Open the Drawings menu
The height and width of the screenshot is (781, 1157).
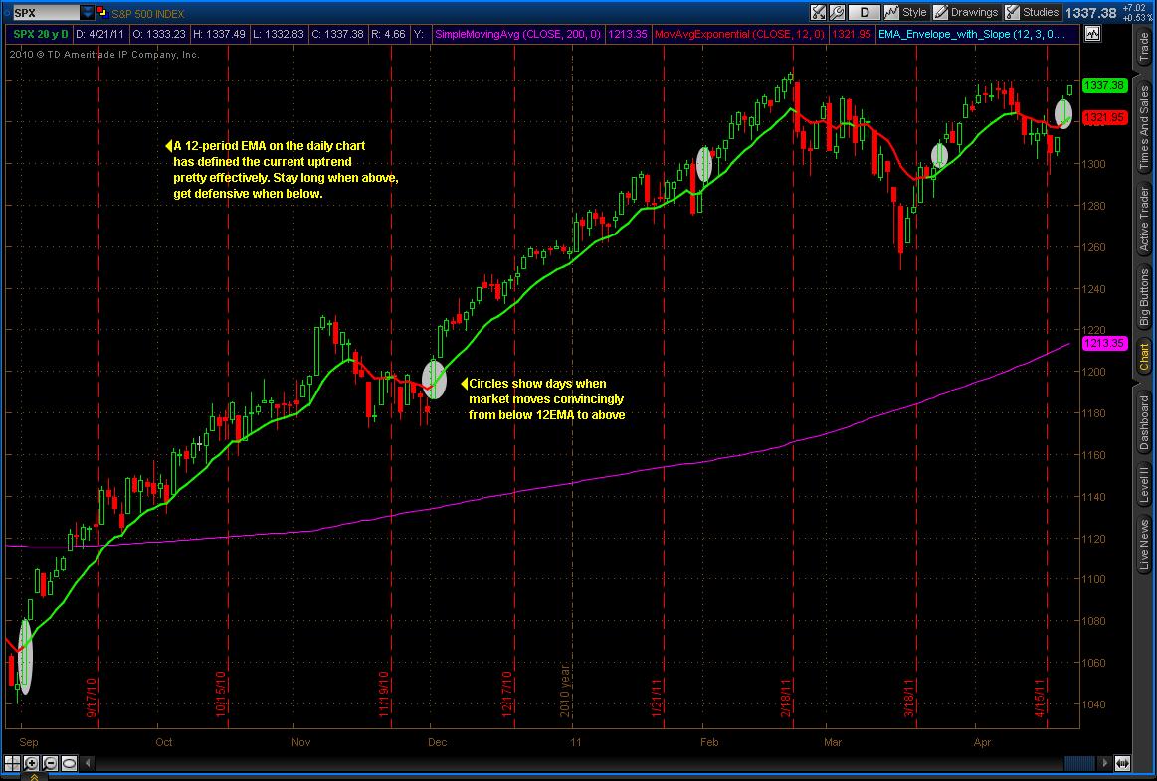966,12
